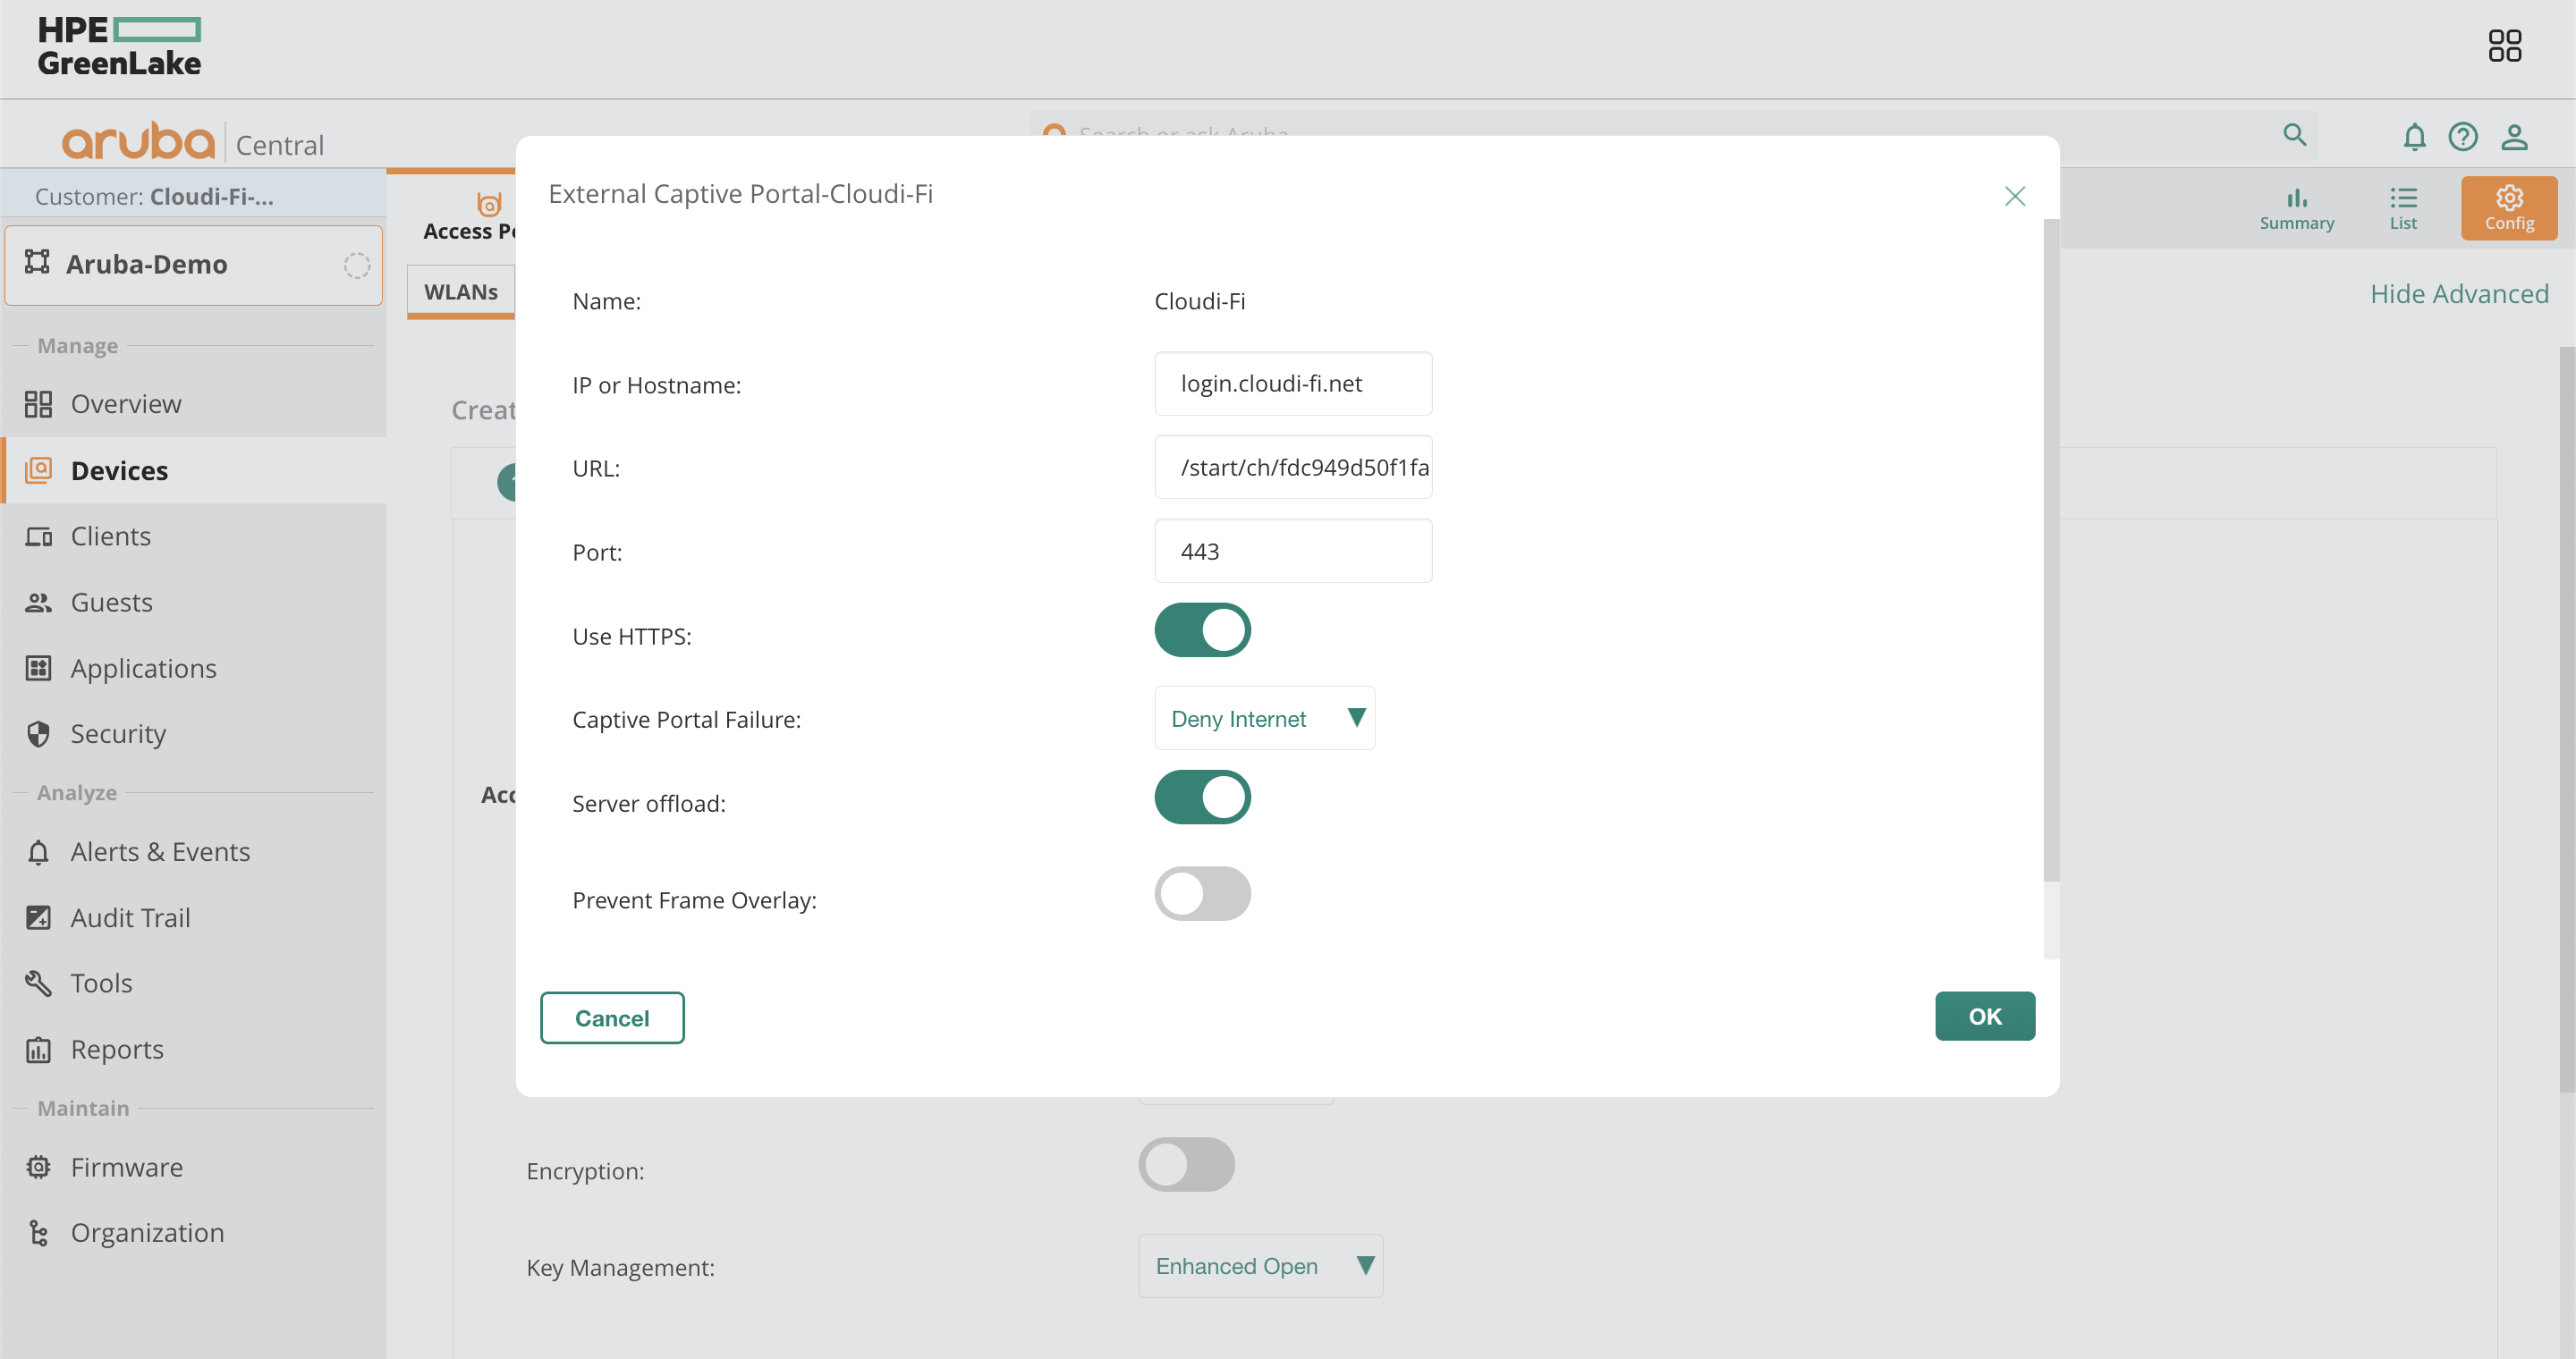Open the notifications bell
The image size is (2576, 1359).
(x=2415, y=137)
